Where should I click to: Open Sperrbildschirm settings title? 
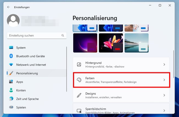point(96,109)
